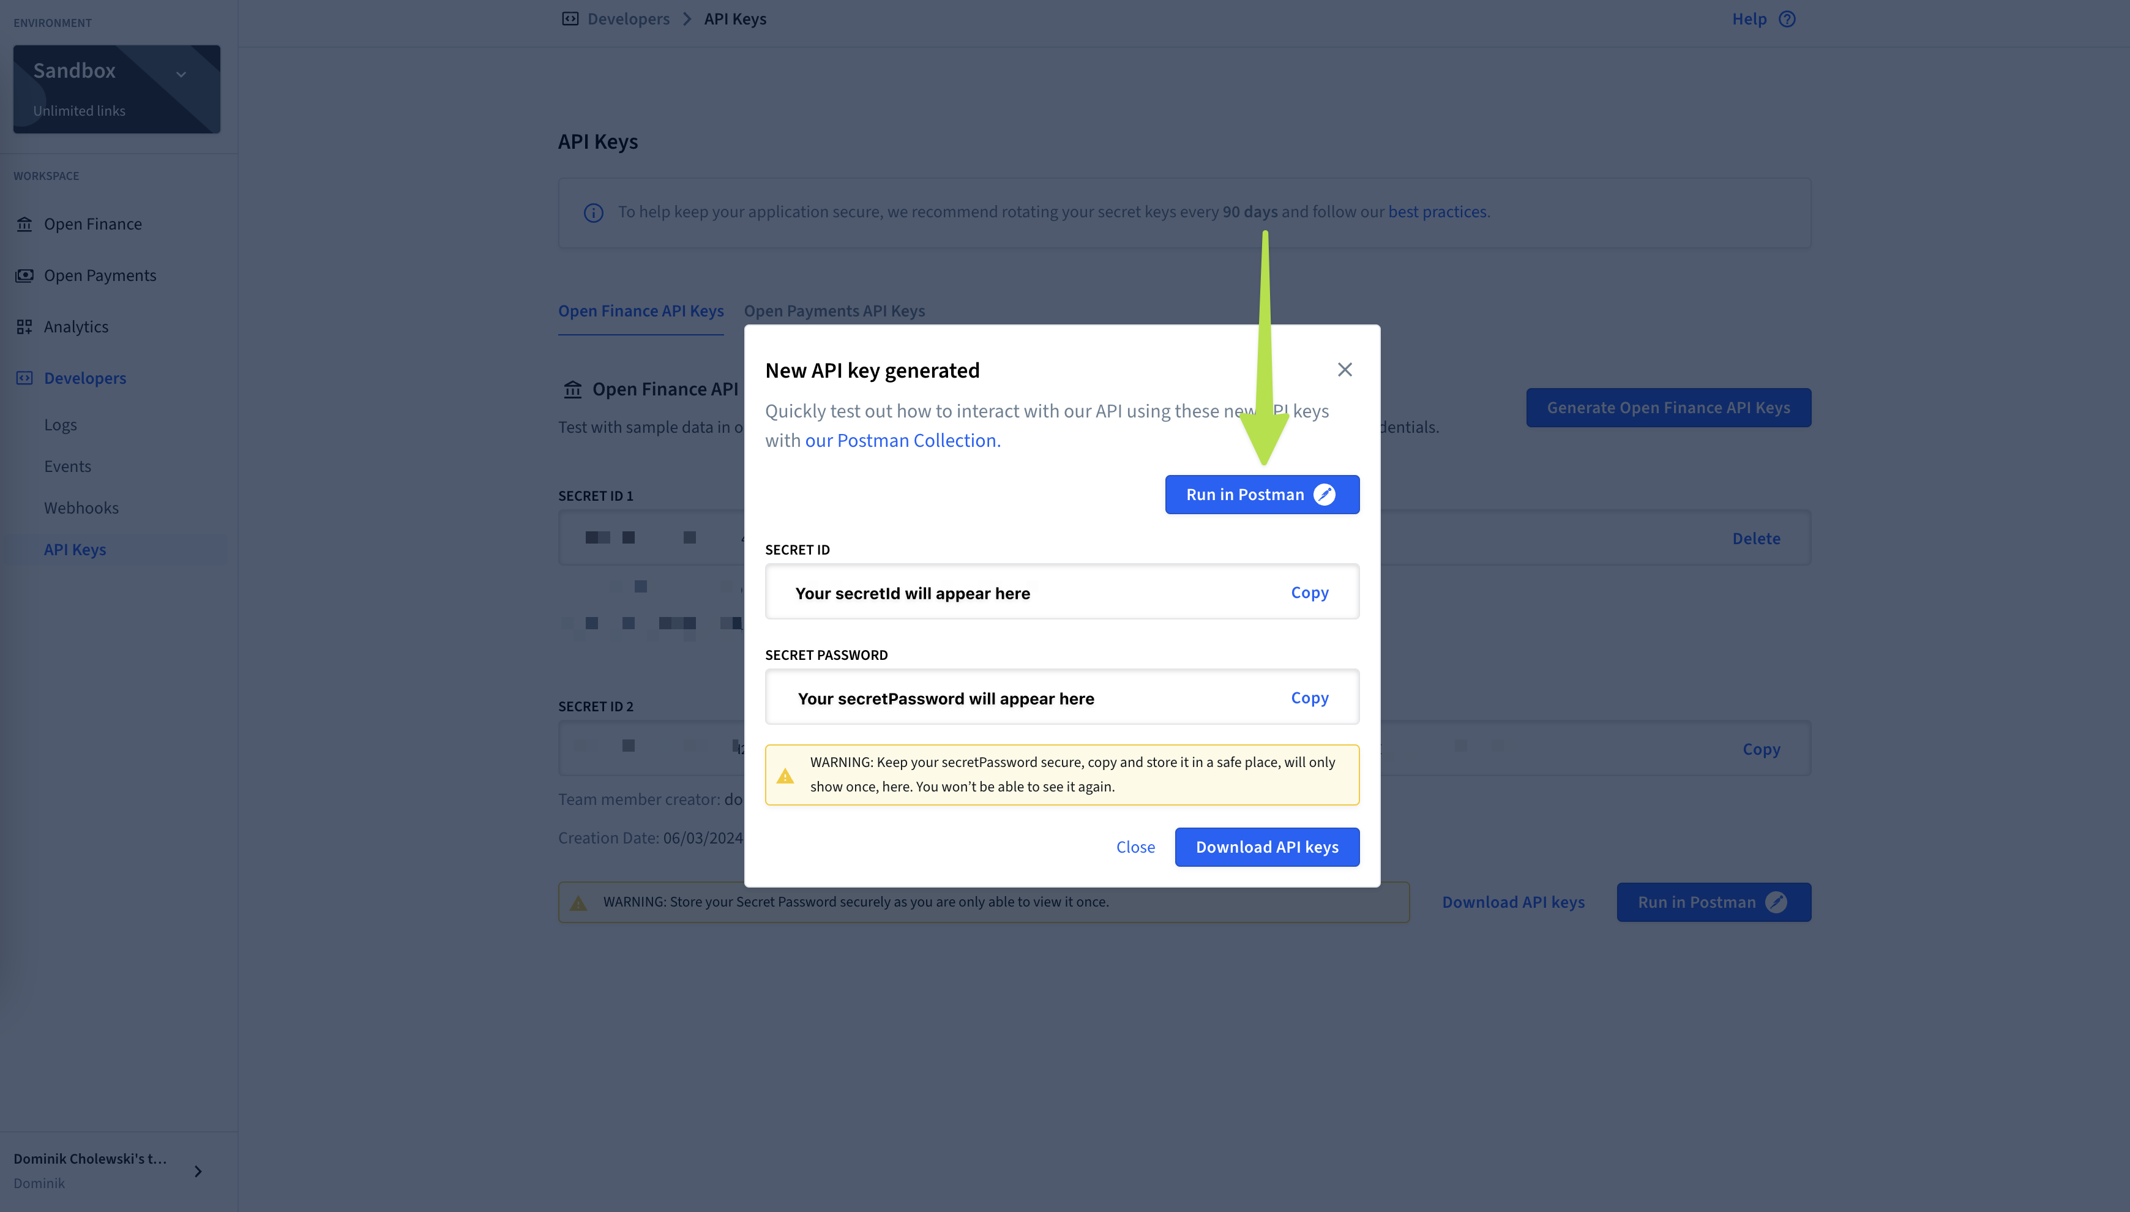Download API keys from the dialog
The image size is (2130, 1212).
tap(1267, 847)
